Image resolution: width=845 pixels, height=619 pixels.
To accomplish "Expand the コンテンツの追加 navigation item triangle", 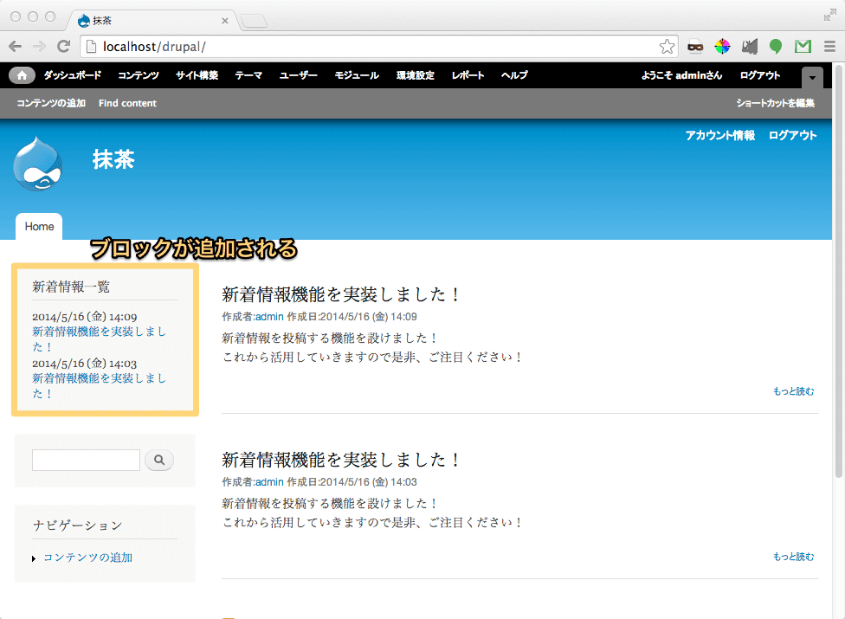I will pos(34,558).
